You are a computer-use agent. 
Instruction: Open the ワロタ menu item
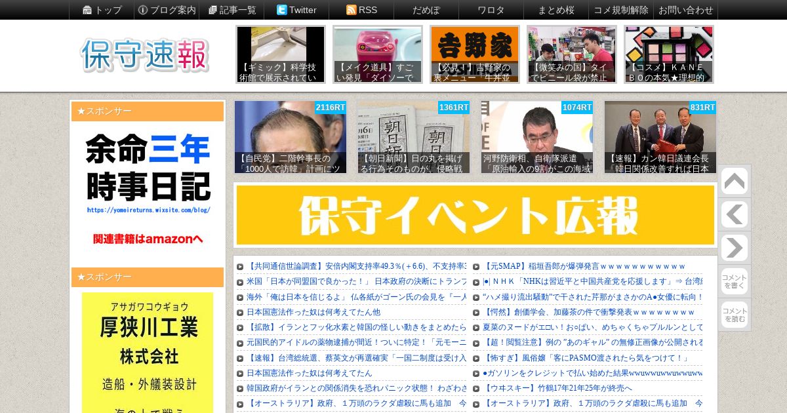[x=491, y=10]
